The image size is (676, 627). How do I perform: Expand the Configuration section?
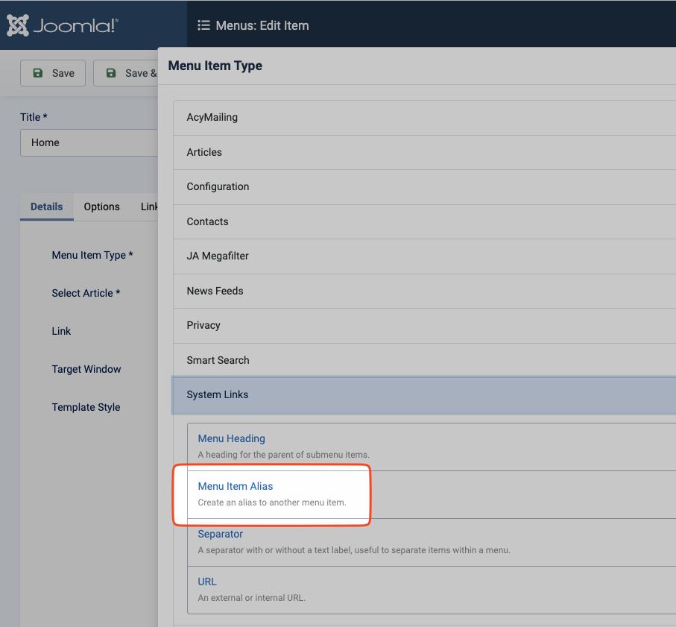(x=218, y=186)
